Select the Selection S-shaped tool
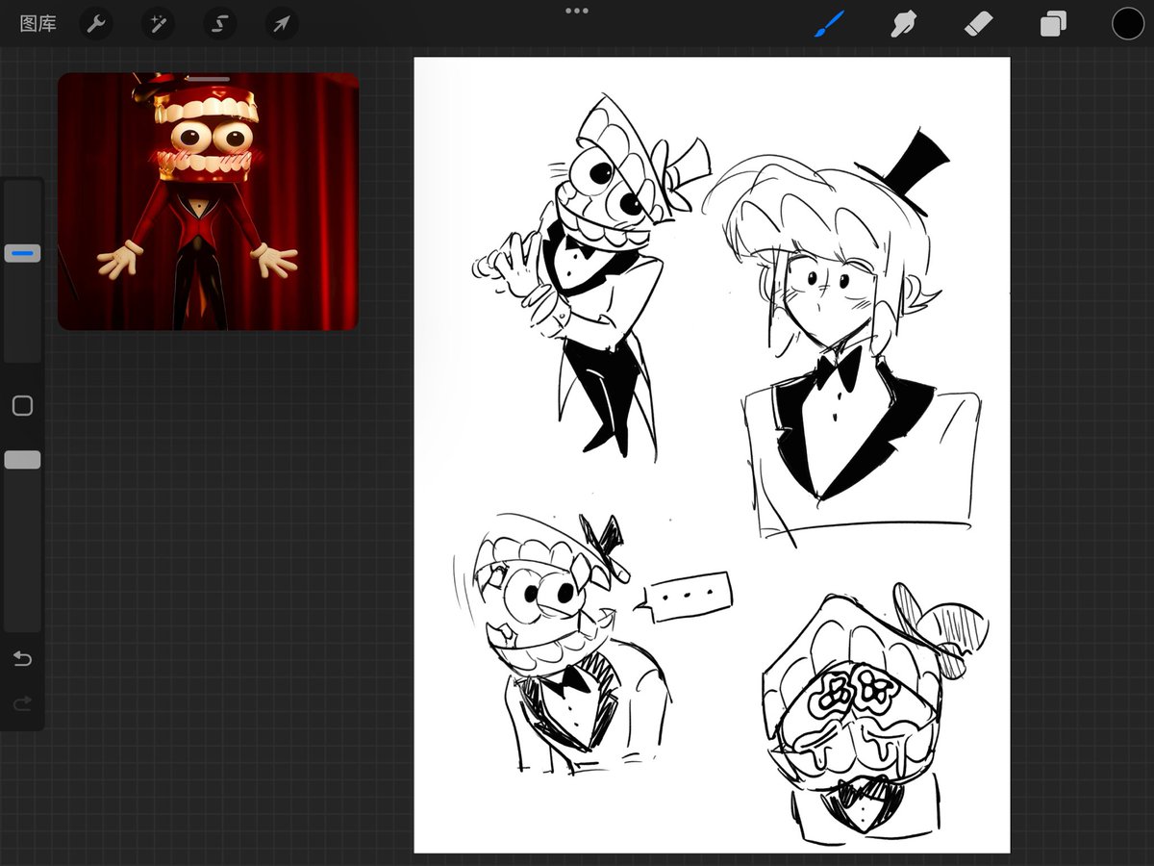Viewport: 1154px width, 866px height. click(219, 23)
